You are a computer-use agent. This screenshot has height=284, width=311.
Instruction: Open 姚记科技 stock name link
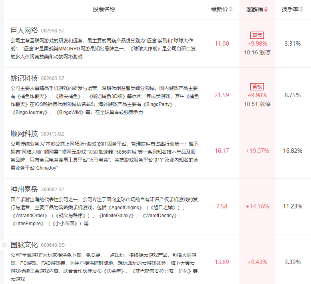[24, 78]
